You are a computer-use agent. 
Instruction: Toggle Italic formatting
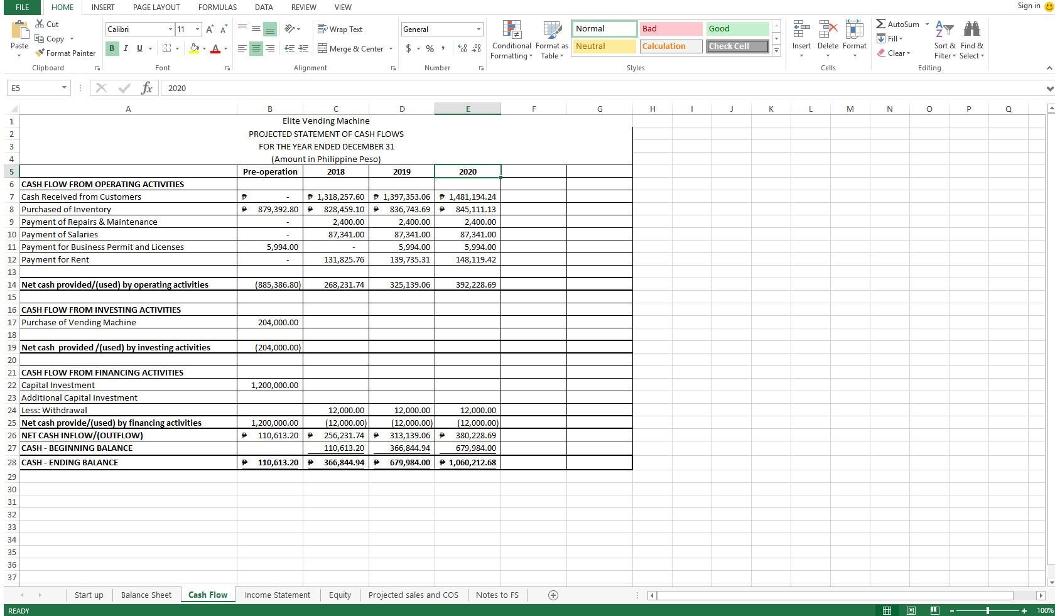(126, 48)
